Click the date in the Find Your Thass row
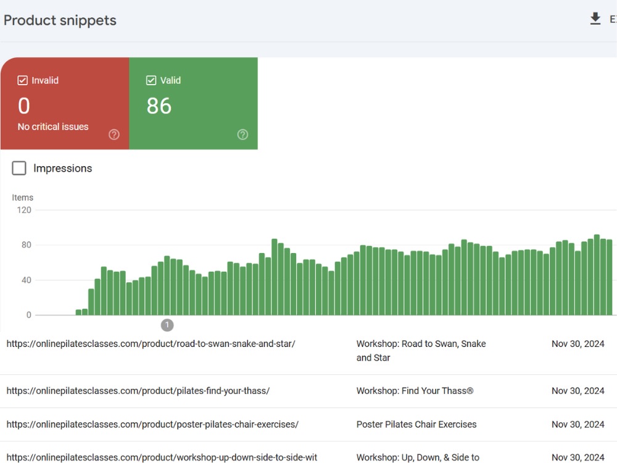The height and width of the screenshot is (463, 617). tap(578, 391)
